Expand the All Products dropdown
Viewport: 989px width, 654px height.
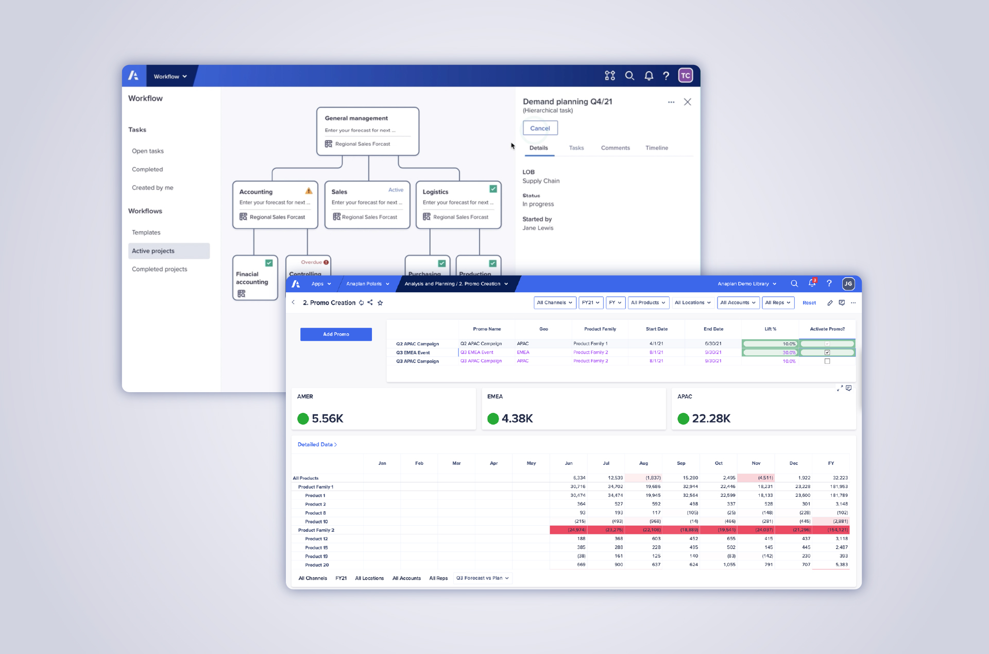point(648,303)
